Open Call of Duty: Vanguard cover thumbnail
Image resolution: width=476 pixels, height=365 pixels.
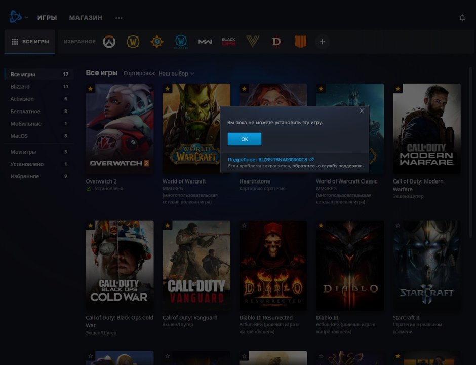pos(196,265)
